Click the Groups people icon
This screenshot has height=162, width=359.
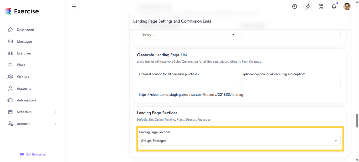click(10, 77)
